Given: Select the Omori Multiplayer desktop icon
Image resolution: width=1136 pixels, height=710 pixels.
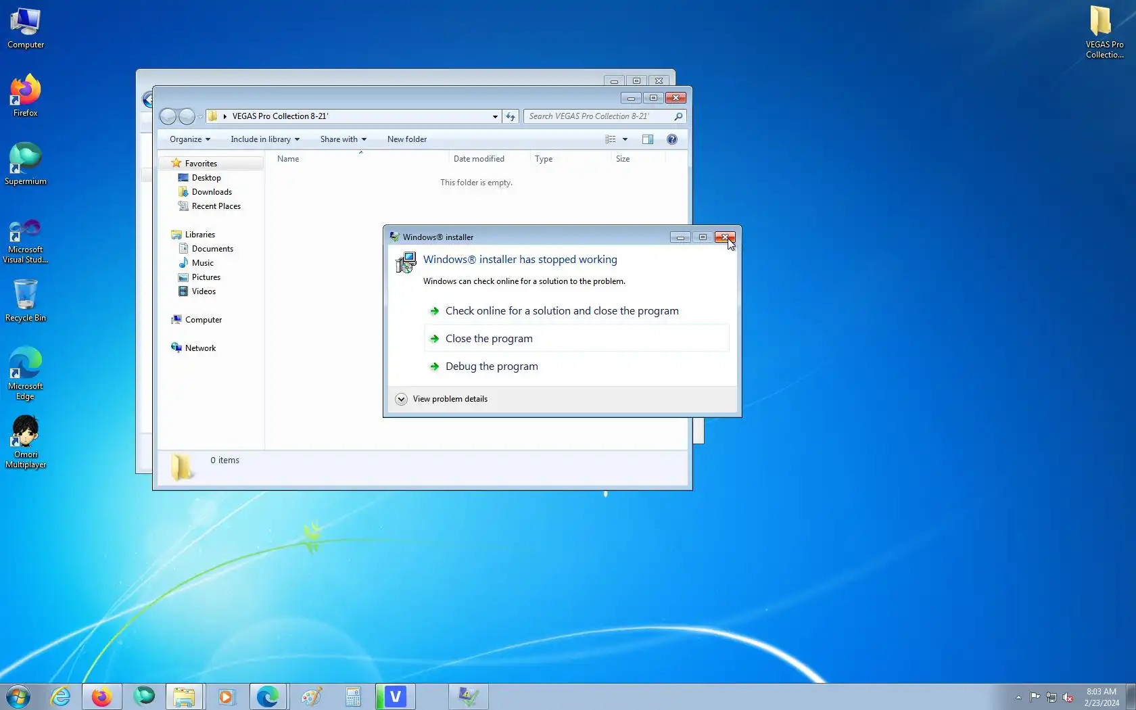Looking at the screenshot, I should pyautogui.click(x=26, y=442).
